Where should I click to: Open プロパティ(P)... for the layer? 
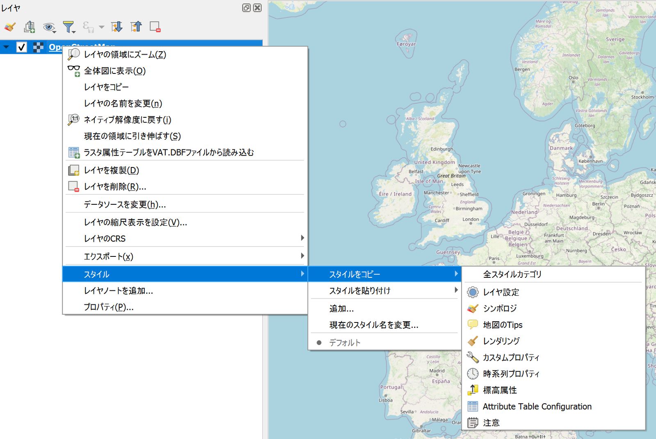click(185, 307)
